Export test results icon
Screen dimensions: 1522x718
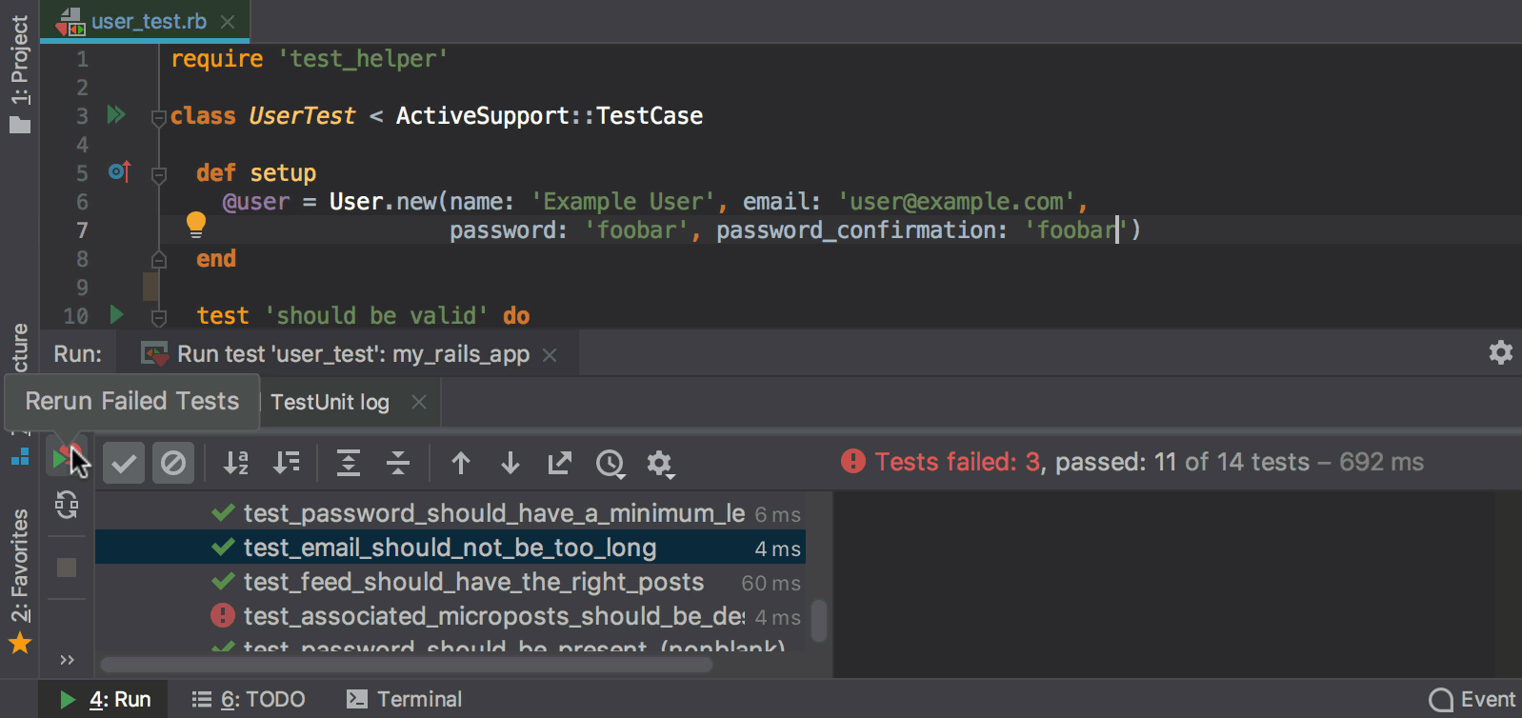click(560, 463)
